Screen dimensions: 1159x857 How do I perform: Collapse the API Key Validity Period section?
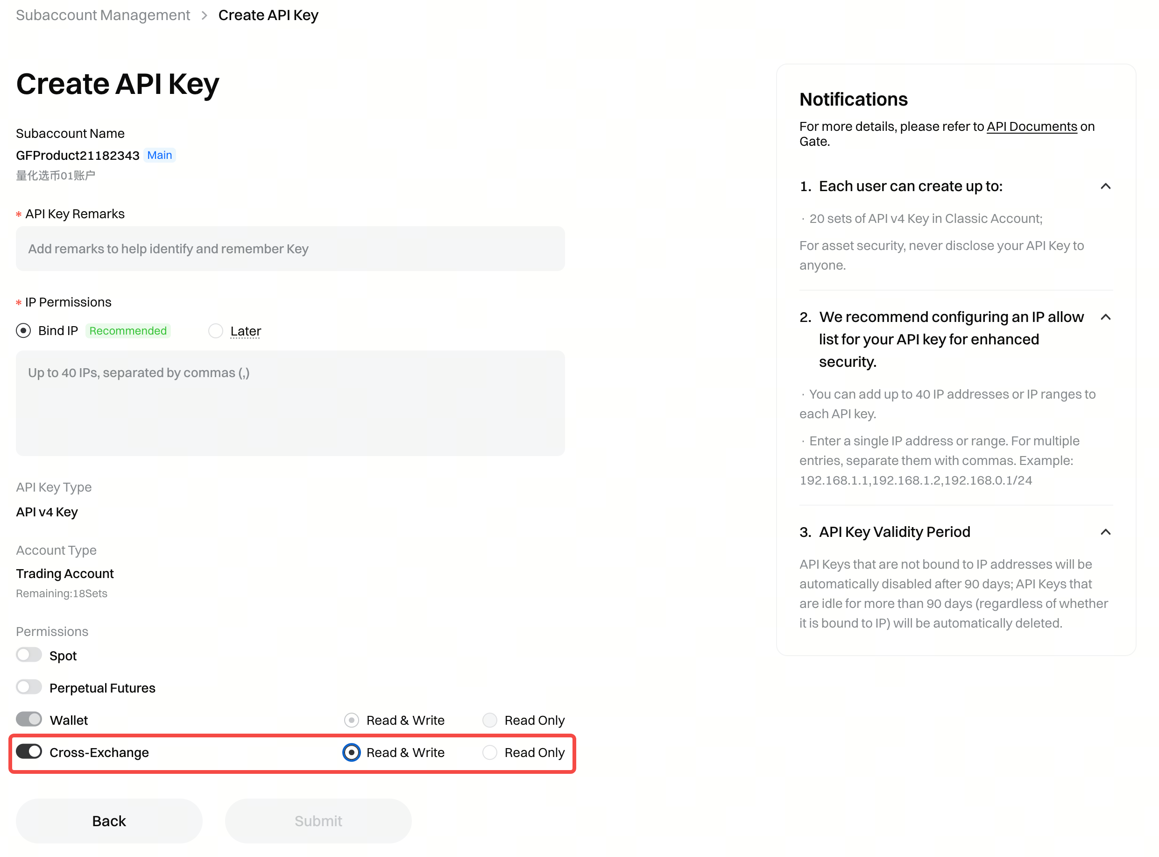(1106, 532)
